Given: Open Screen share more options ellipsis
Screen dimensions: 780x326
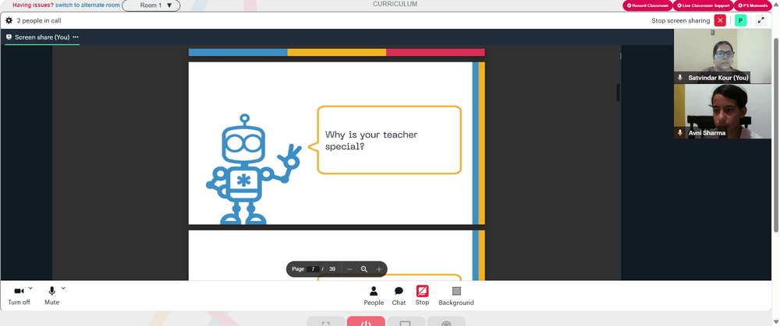Looking at the screenshot, I should click(x=76, y=37).
